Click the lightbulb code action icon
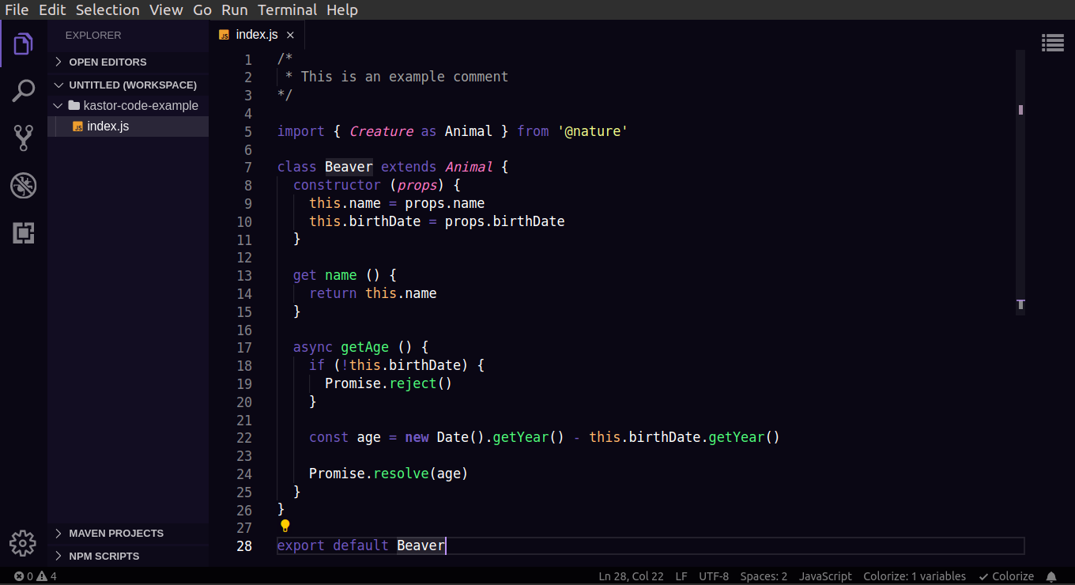The height and width of the screenshot is (585, 1075). (x=285, y=526)
